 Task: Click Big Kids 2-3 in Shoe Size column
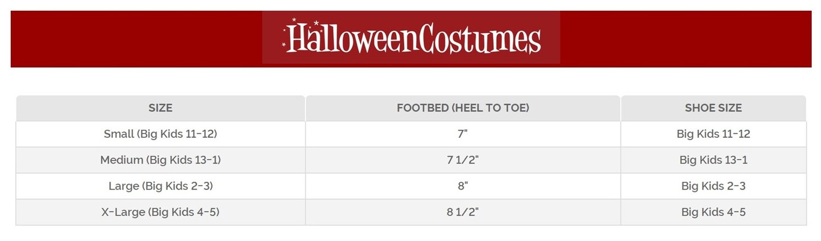713,186
